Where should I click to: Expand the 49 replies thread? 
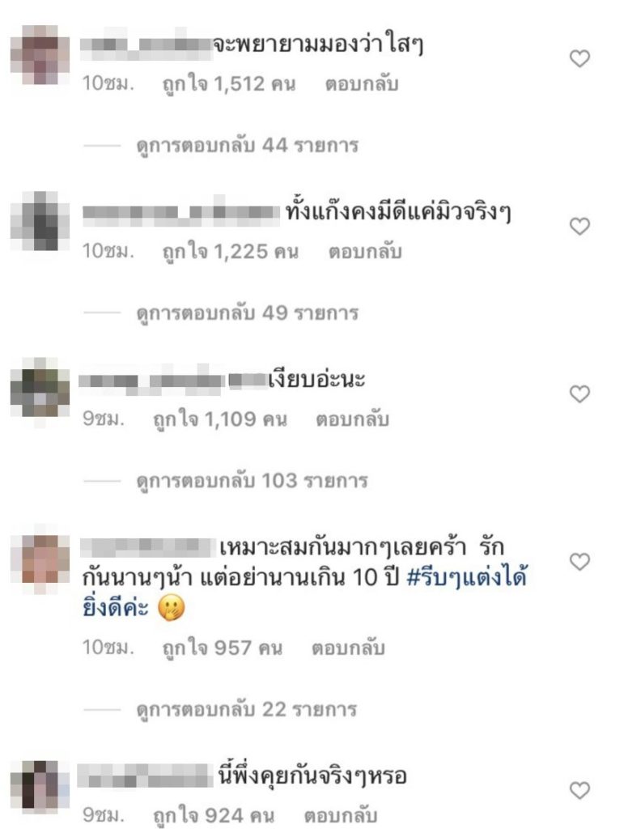248,313
